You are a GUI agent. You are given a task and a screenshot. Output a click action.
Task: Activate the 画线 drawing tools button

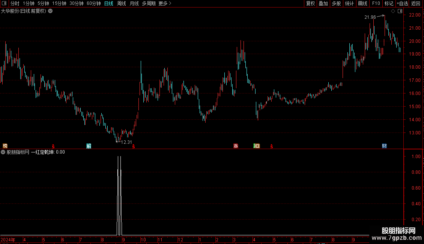[x=362, y=3]
